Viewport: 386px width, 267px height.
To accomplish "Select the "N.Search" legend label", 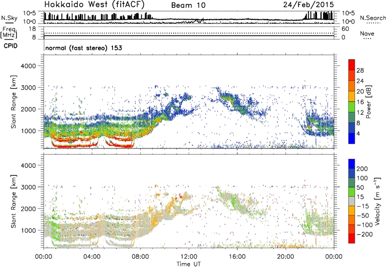I will click(x=373, y=18).
